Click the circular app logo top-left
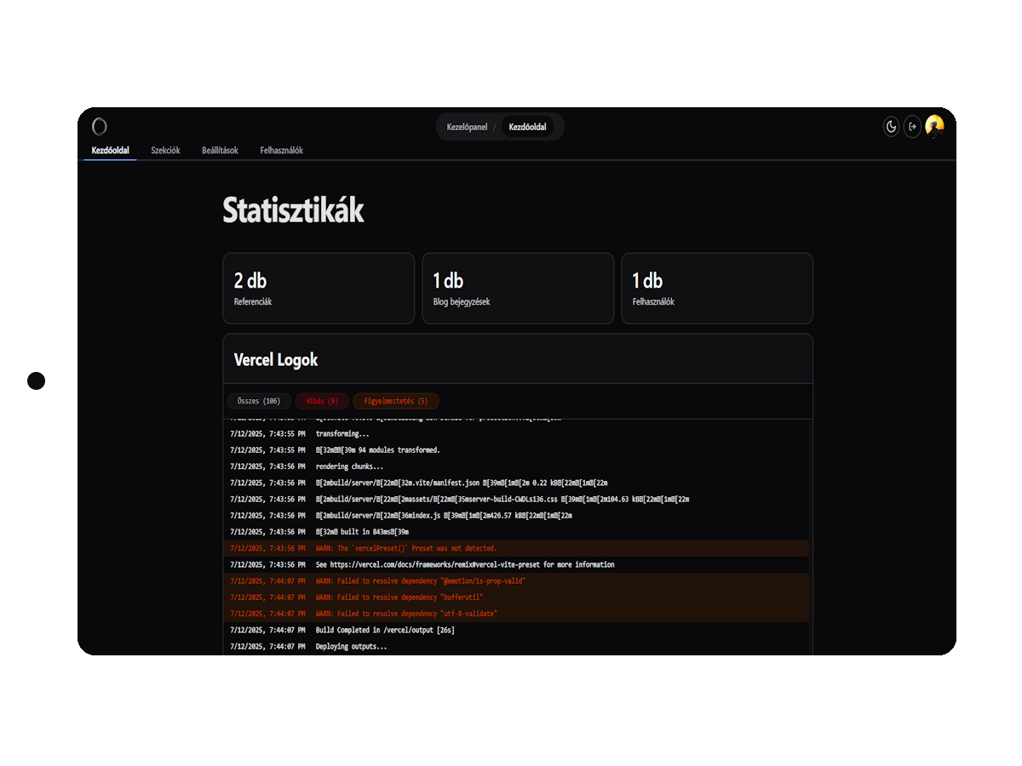1022x766 pixels. click(100, 126)
